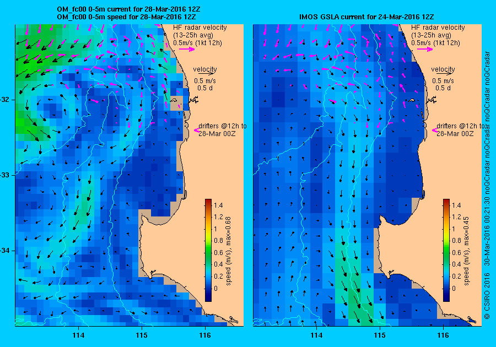Click 'drifters @12h to' in OM_fc00 map
This screenshot has width=496, height=347.
pos(223,126)
